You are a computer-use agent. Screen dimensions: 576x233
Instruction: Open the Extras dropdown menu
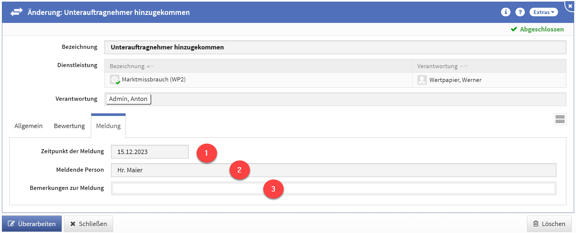543,12
